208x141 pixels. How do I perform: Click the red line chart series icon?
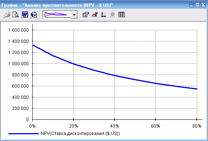[x=95, y=15]
